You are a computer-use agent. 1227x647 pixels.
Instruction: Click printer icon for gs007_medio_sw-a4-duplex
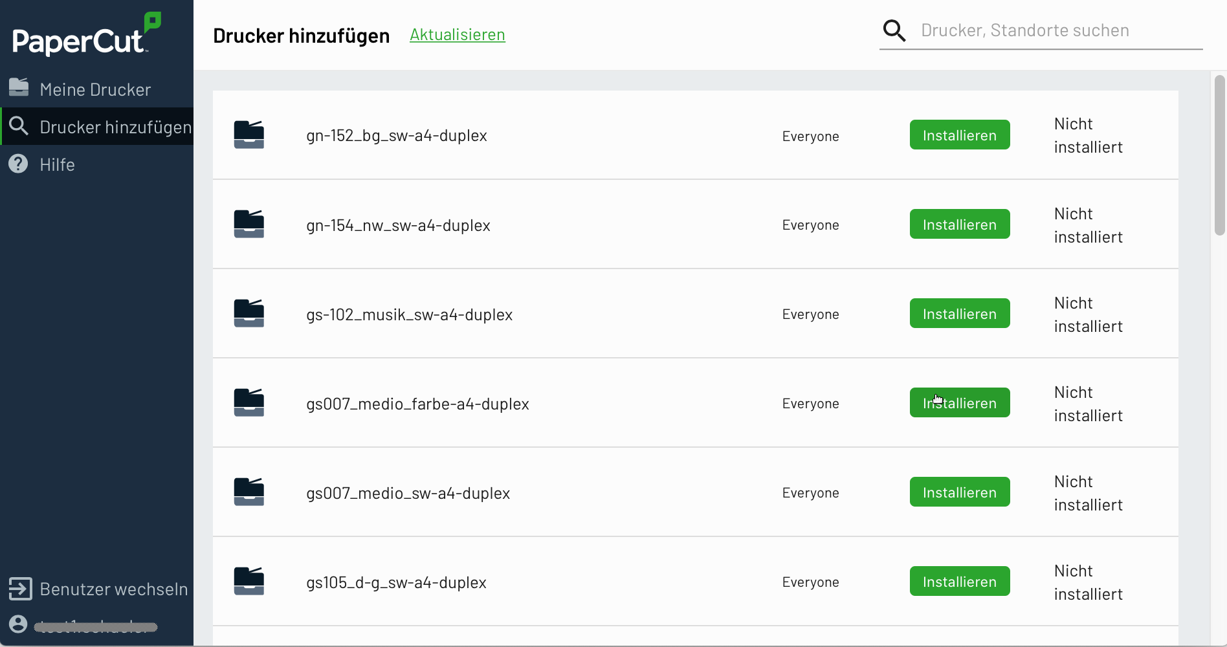[x=249, y=492]
